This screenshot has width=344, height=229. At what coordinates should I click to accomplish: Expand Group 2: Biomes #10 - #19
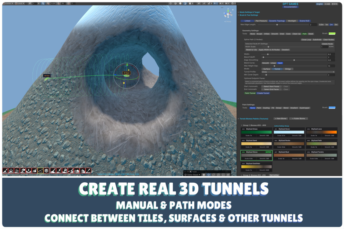(x=254, y=175)
